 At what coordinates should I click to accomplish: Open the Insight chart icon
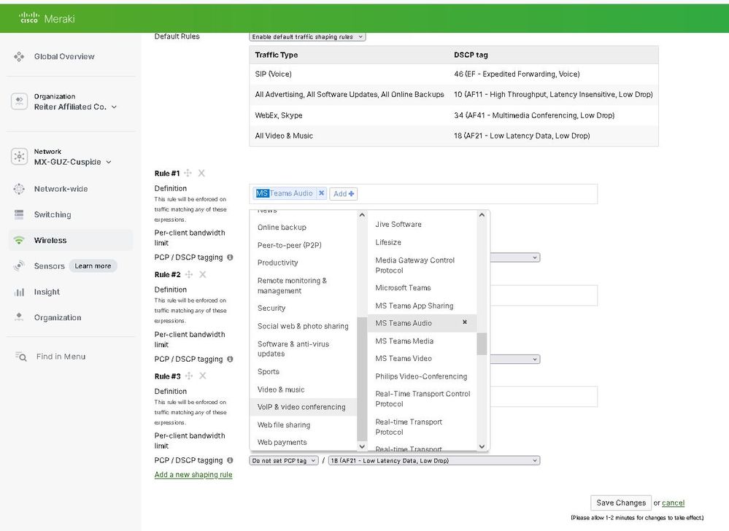tap(19, 292)
